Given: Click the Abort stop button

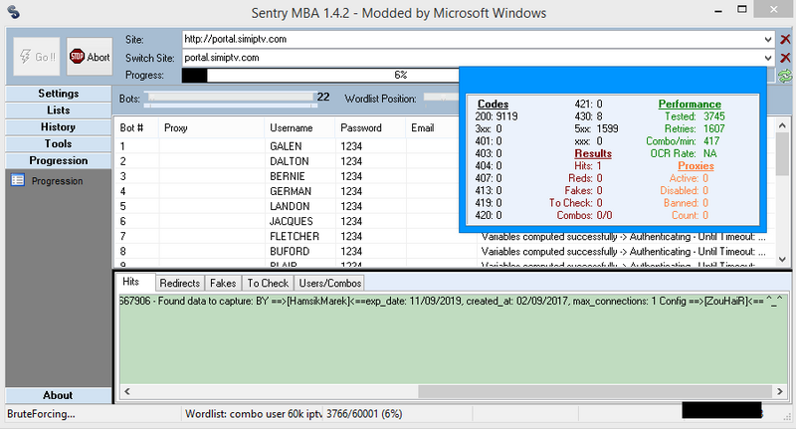Looking at the screenshot, I should tap(90, 57).
